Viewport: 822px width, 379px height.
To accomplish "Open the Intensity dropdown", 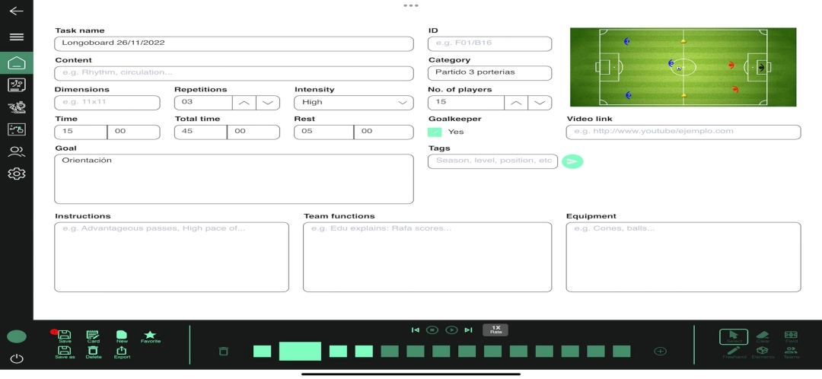I will (x=354, y=103).
